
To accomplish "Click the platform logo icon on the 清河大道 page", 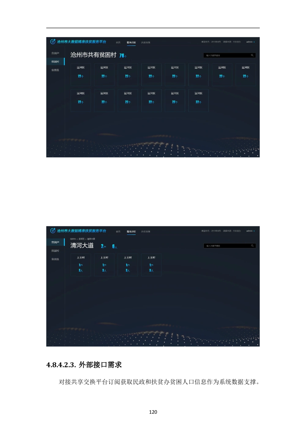I will point(53,231).
